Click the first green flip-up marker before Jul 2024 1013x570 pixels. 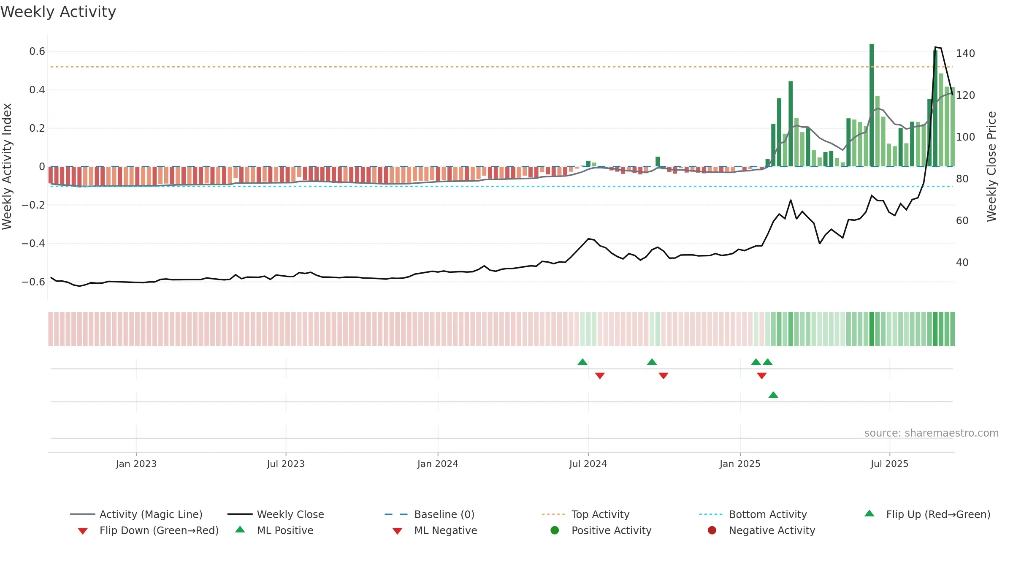(x=582, y=362)
